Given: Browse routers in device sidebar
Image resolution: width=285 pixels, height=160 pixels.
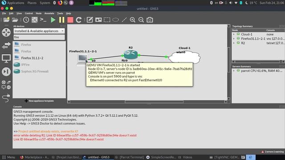Looking at the screenshot, I should pos(6,32).
